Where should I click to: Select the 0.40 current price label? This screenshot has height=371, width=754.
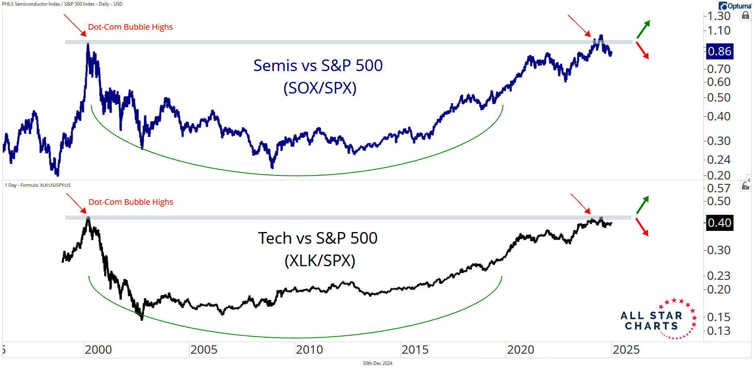719,223
